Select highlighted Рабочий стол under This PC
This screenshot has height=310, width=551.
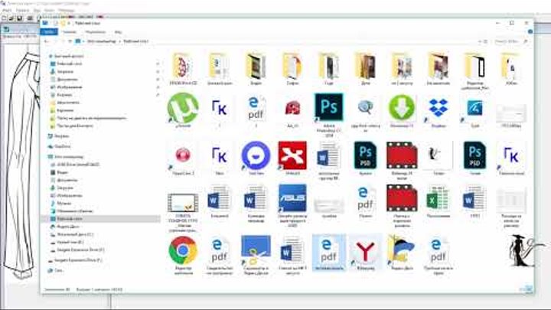pos(100,219)
